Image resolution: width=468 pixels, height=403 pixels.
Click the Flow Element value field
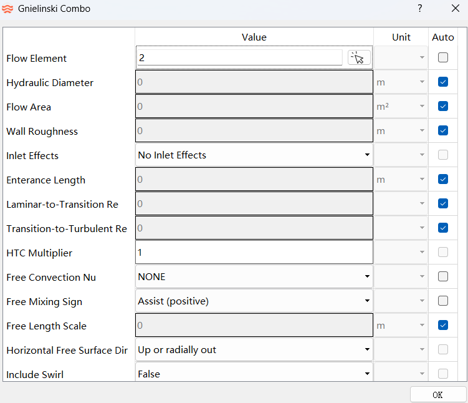click(x=239, y=58)
